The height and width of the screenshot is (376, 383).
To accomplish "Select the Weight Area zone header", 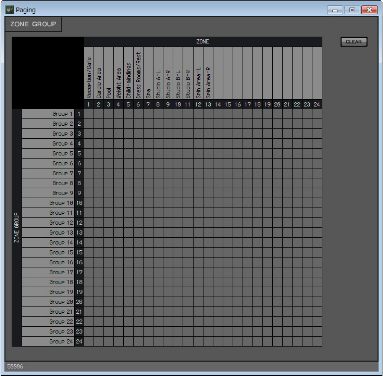I will click(118, 73).
